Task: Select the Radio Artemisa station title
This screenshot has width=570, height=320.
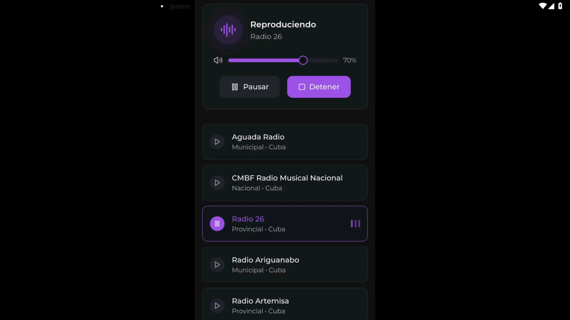Action: 261,301
